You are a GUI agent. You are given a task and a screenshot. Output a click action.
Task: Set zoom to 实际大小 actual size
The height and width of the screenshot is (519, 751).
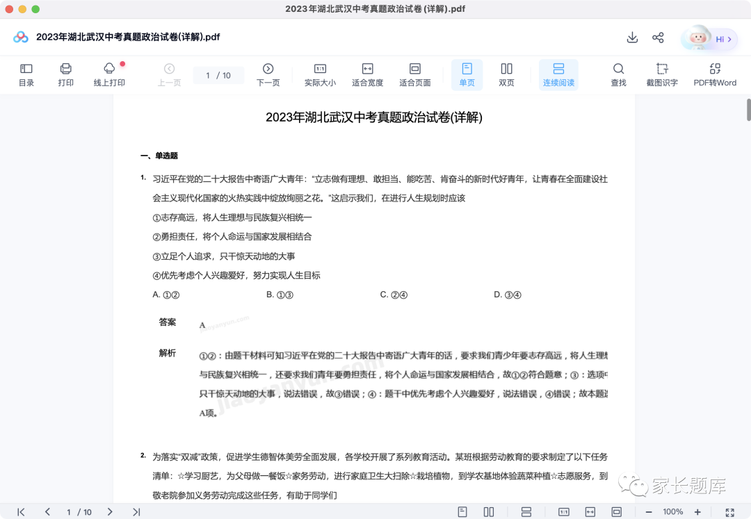[320, 75]
